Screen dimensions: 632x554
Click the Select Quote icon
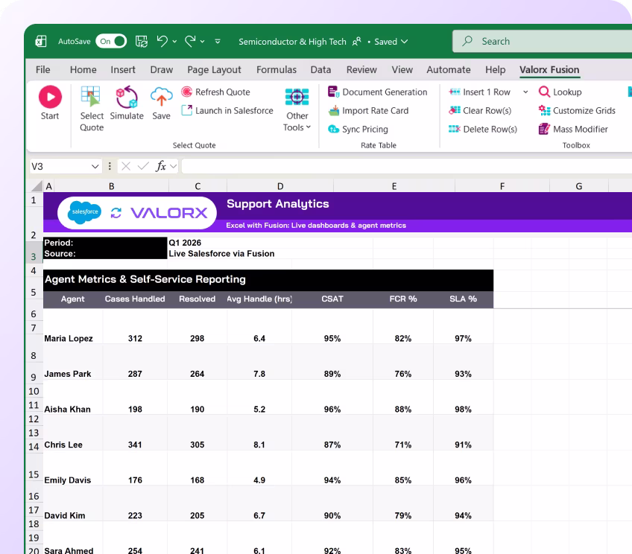coord(91,97)
